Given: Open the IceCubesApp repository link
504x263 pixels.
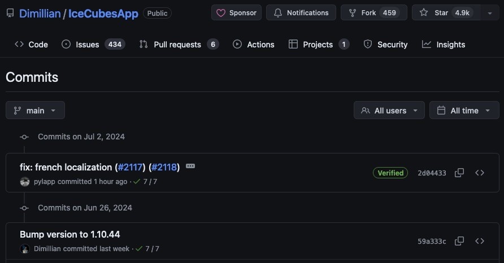Looking at the screenshot, I should (x=103, y=14).
